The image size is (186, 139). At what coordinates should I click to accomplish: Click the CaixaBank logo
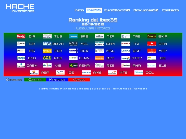pos(21,65)
